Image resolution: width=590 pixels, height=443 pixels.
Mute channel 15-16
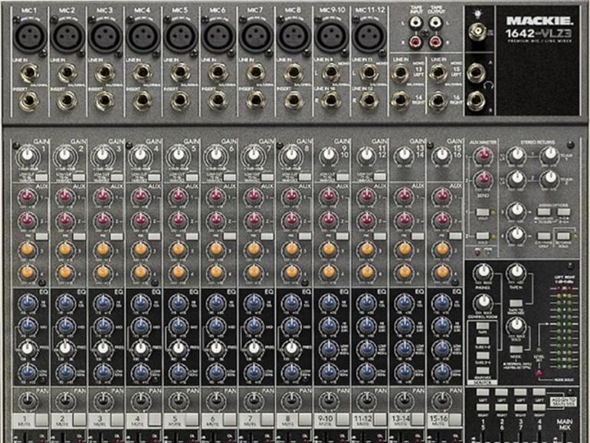click(x=456, y=419)
